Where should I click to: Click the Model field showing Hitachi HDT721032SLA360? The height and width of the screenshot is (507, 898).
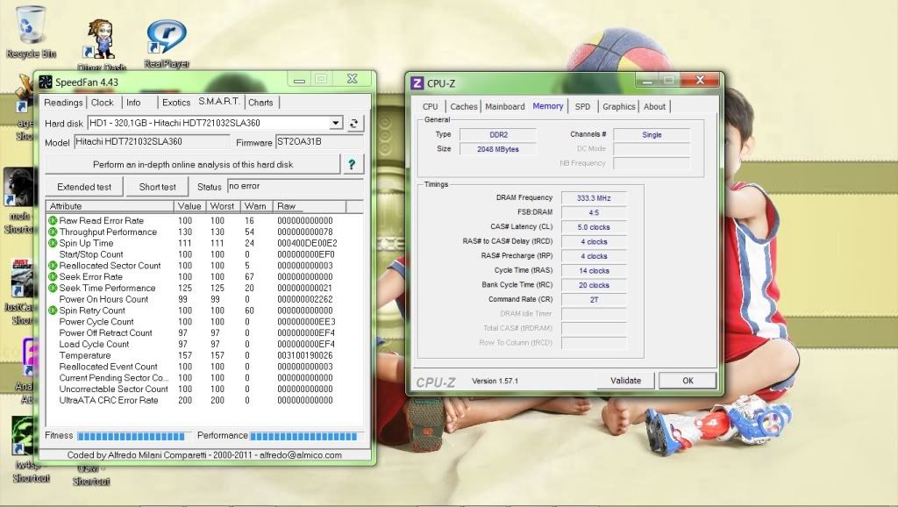click(152, 141)
